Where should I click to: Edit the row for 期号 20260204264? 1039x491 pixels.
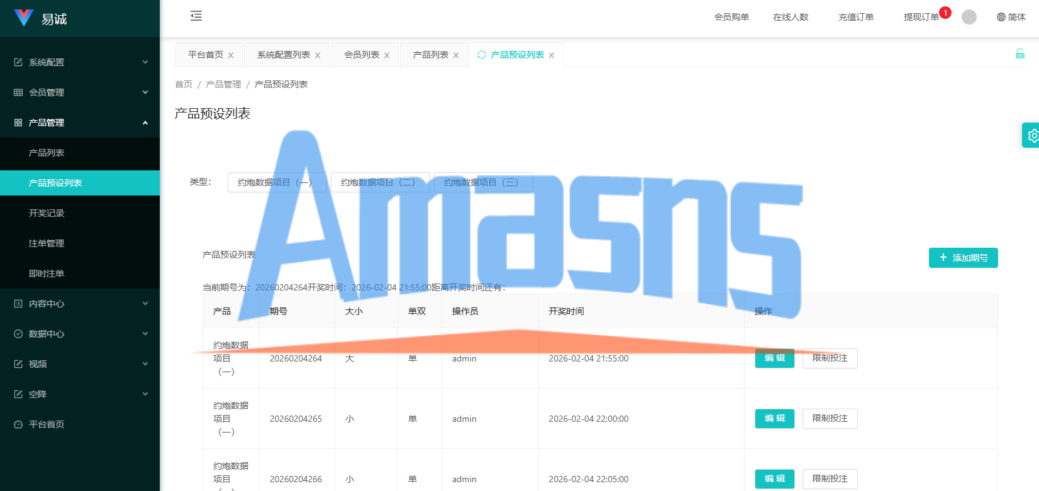(775, 358)
